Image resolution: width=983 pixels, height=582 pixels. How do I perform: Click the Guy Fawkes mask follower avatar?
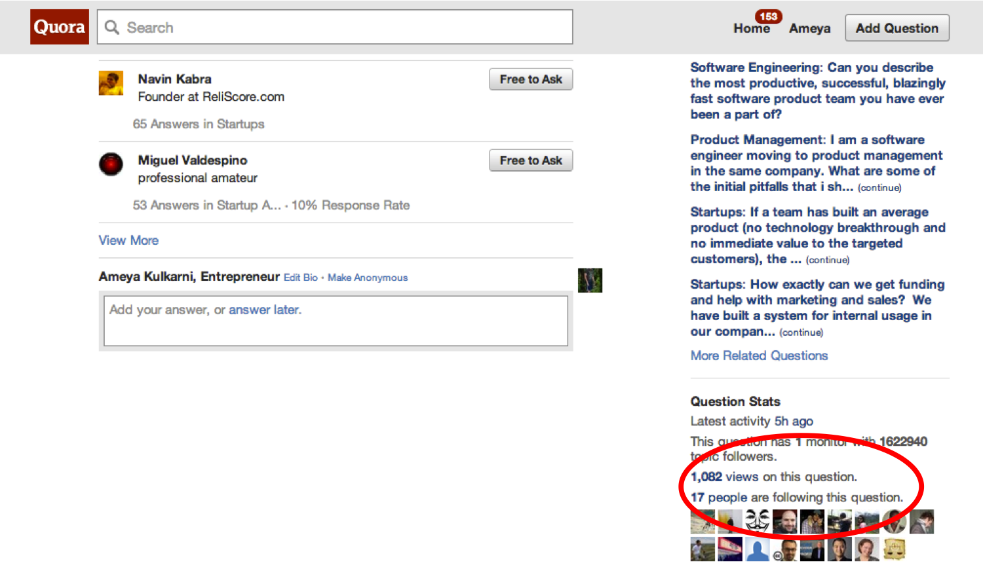[x=758, y=522]
